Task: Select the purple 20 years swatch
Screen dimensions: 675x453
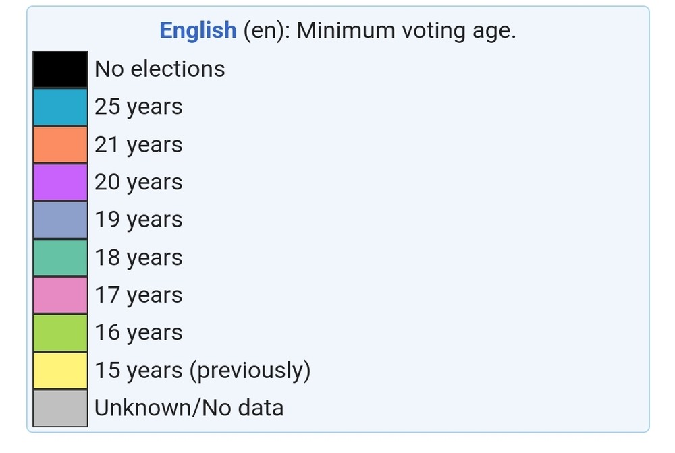Action: pos(60,182)
